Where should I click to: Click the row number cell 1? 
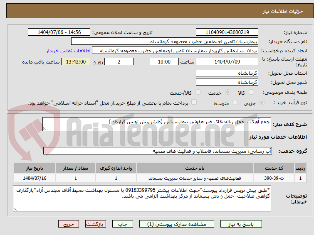tap(300, 178)
